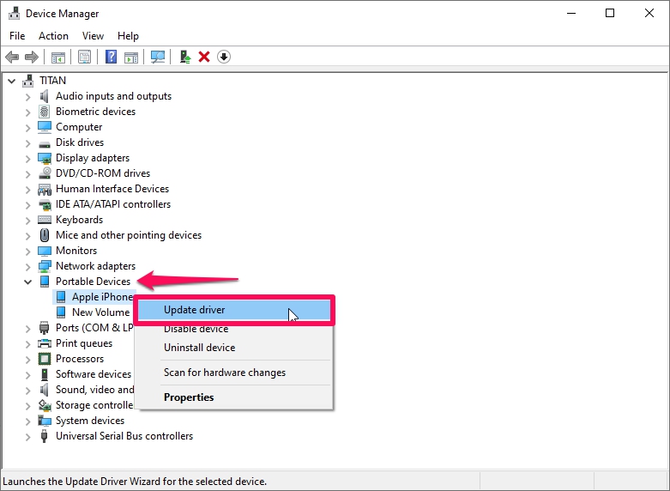Image resolution: width=670 pixels, height=491 pixels.
Task: Expand Human Interface Devices
Action: coord(27,190)
